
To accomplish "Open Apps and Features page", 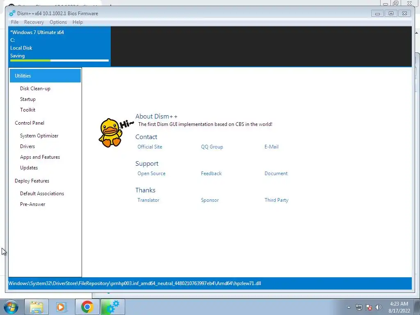I will point(40,157).
